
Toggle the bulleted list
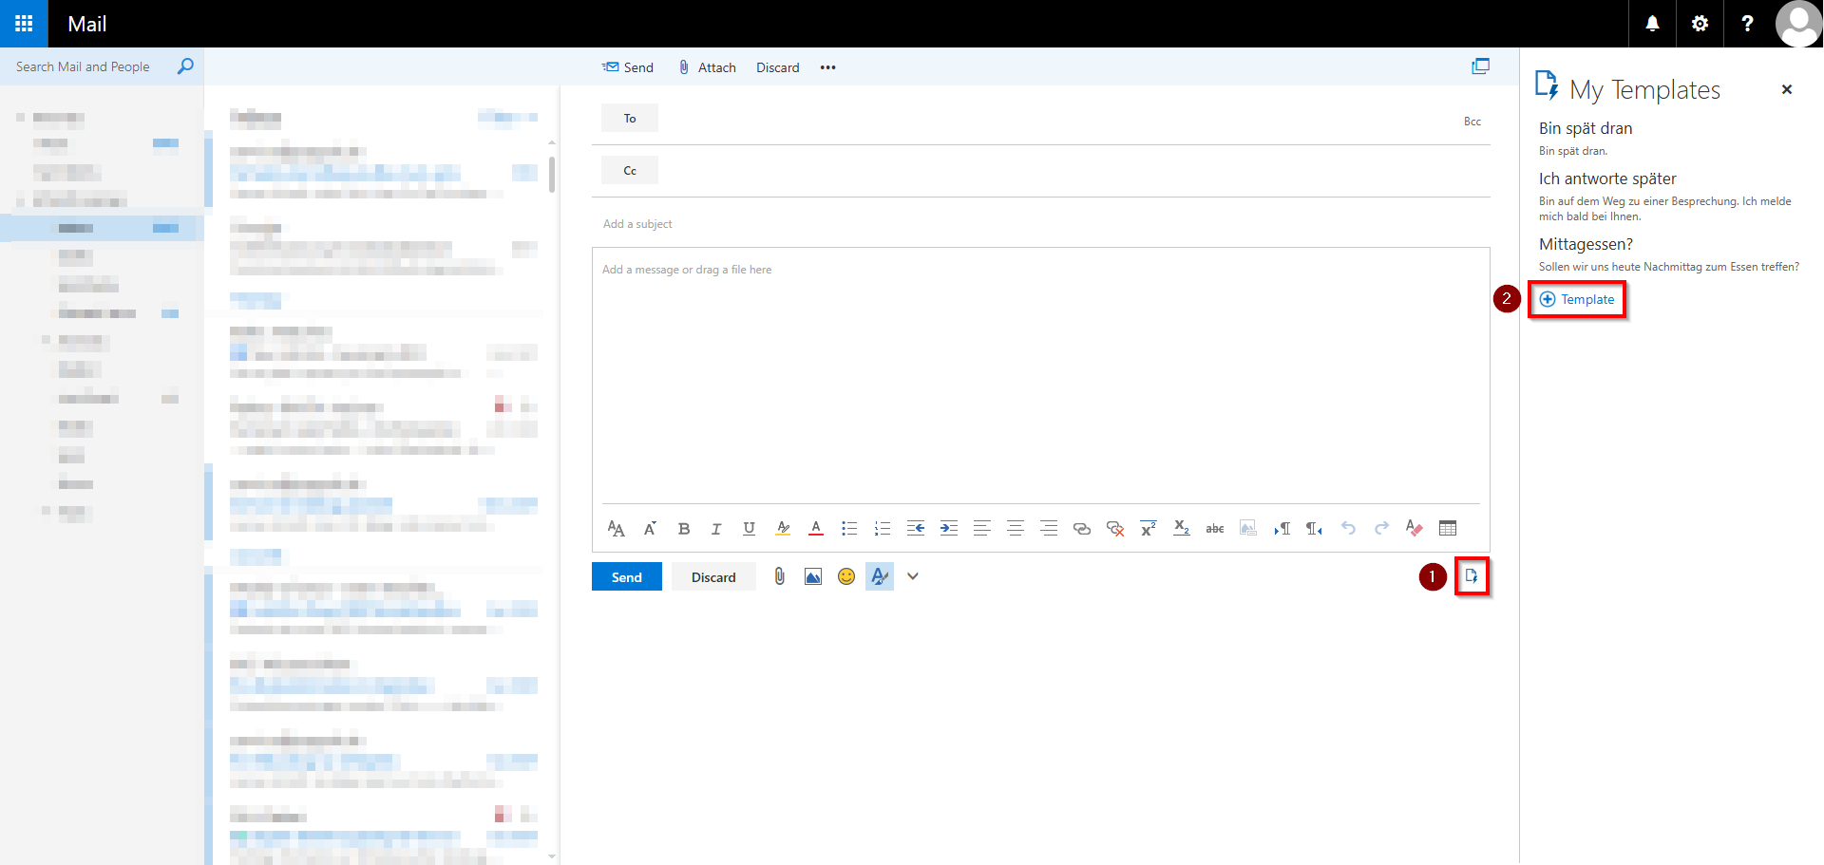tap(849, 529)
